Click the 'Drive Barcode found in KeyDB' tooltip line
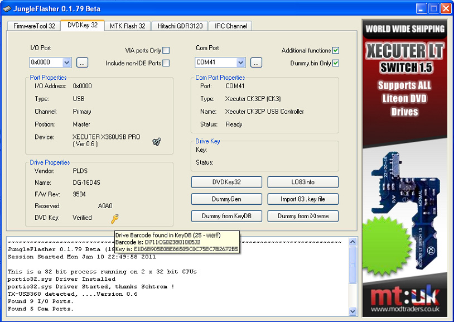This screenshot has height=322, width=454. click(x=168, y=235)
